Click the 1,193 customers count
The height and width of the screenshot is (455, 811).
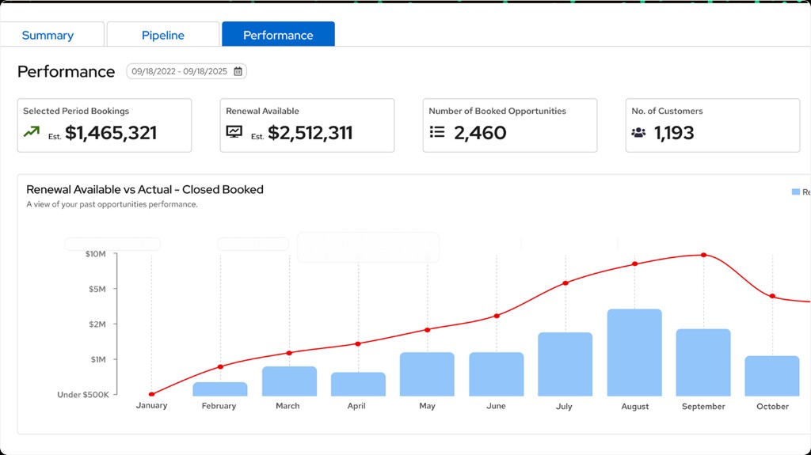tap(674, 133)
